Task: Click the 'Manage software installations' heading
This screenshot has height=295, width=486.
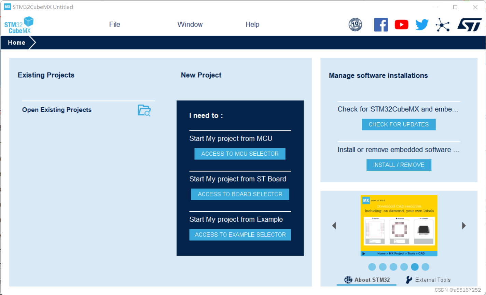Action: coord(378,76)
